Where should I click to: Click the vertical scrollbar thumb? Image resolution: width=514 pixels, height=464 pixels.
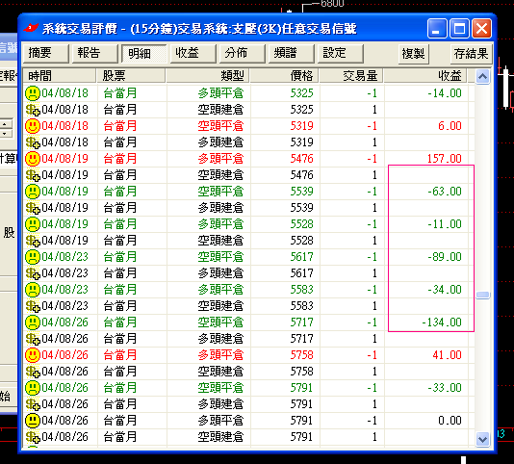(482, 296)
